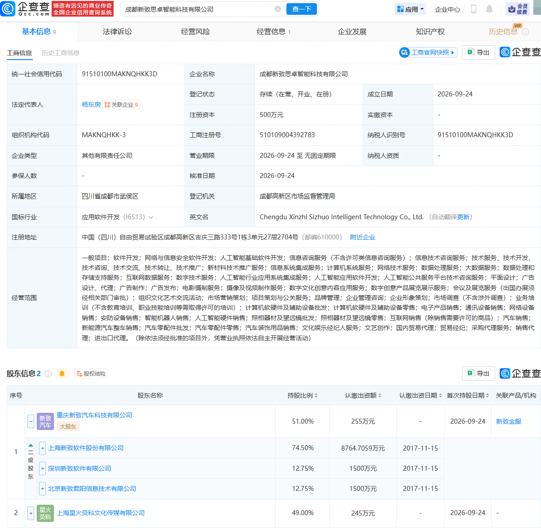This screenshot has width=541, height=529.
Task: Click the 关联企业 9 badge next to 杨东房
Action: pyautogui.click(x=121, y=104)
